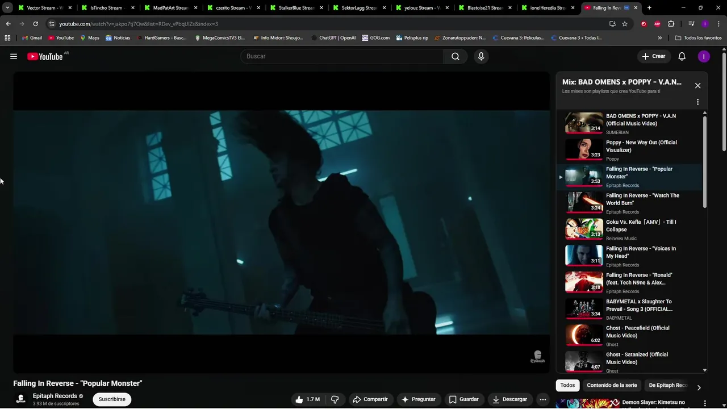Focus the Buscar search field
Screen dimensions: 727x409
pos(342,56)
